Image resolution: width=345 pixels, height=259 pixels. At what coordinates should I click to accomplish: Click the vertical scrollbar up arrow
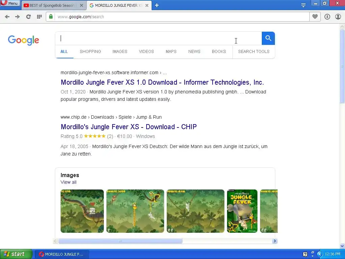[342, 27]
